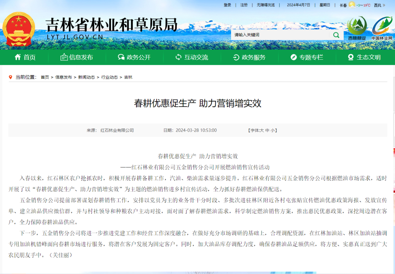The width and height of the screenshot is (395, 274).
Task: Open the 政务公开 navigation menu
Action: (x=134, y=57)
